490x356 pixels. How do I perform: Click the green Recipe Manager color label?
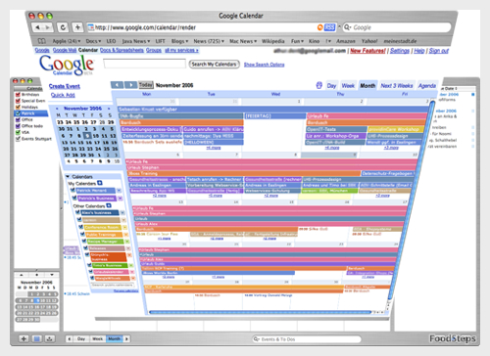coord(106,242)
